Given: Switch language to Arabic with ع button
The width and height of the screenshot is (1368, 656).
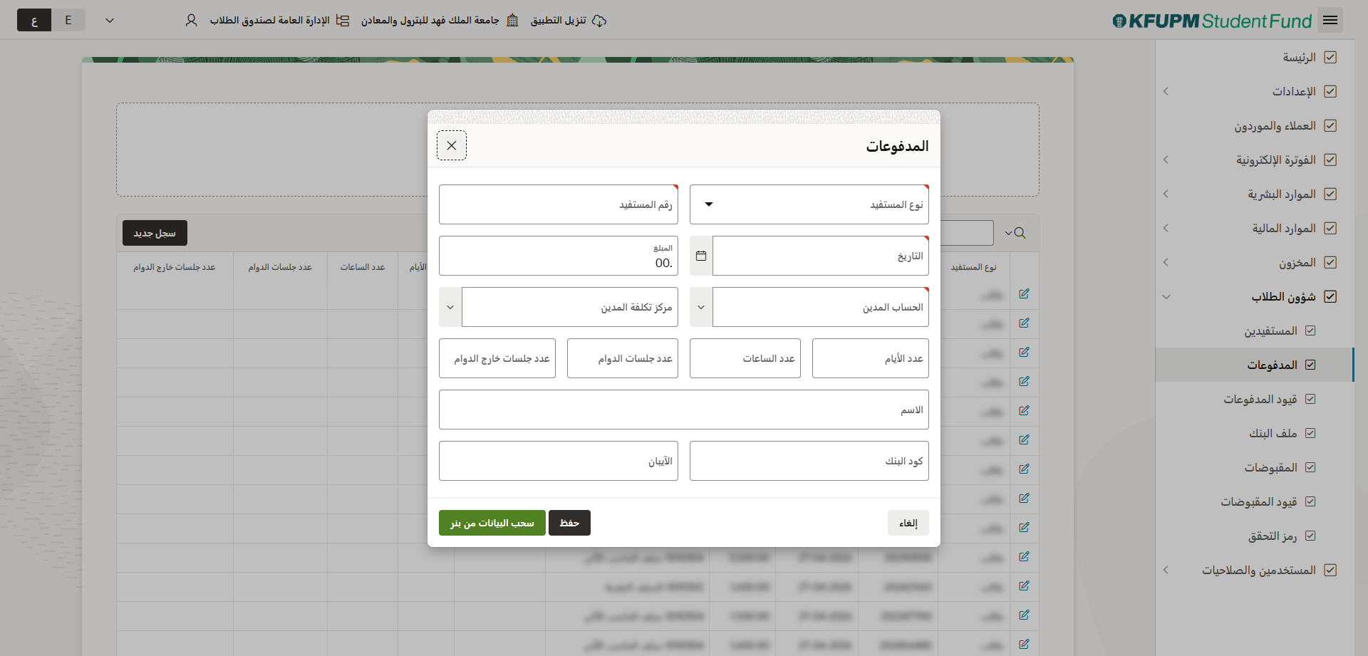Looking at the screenshot, I should (34, 20).
